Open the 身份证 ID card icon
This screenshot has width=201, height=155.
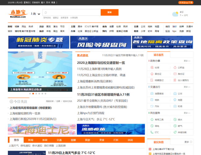click(x=175, y=74)
